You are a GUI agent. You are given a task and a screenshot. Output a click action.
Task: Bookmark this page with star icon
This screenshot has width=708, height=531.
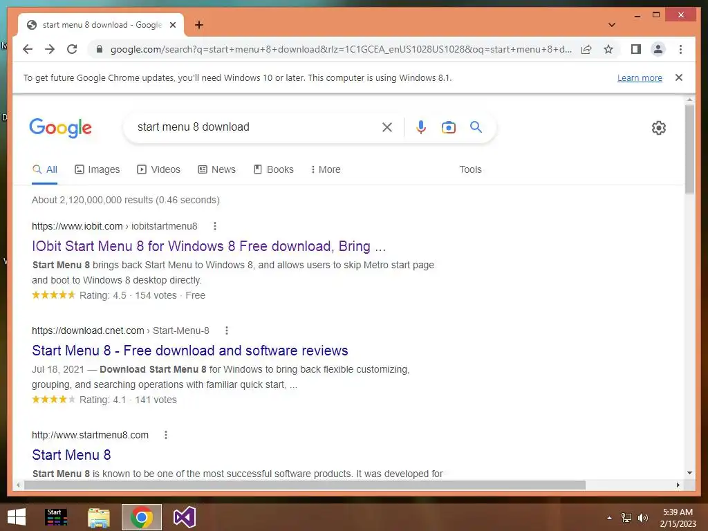pos(608,49)
